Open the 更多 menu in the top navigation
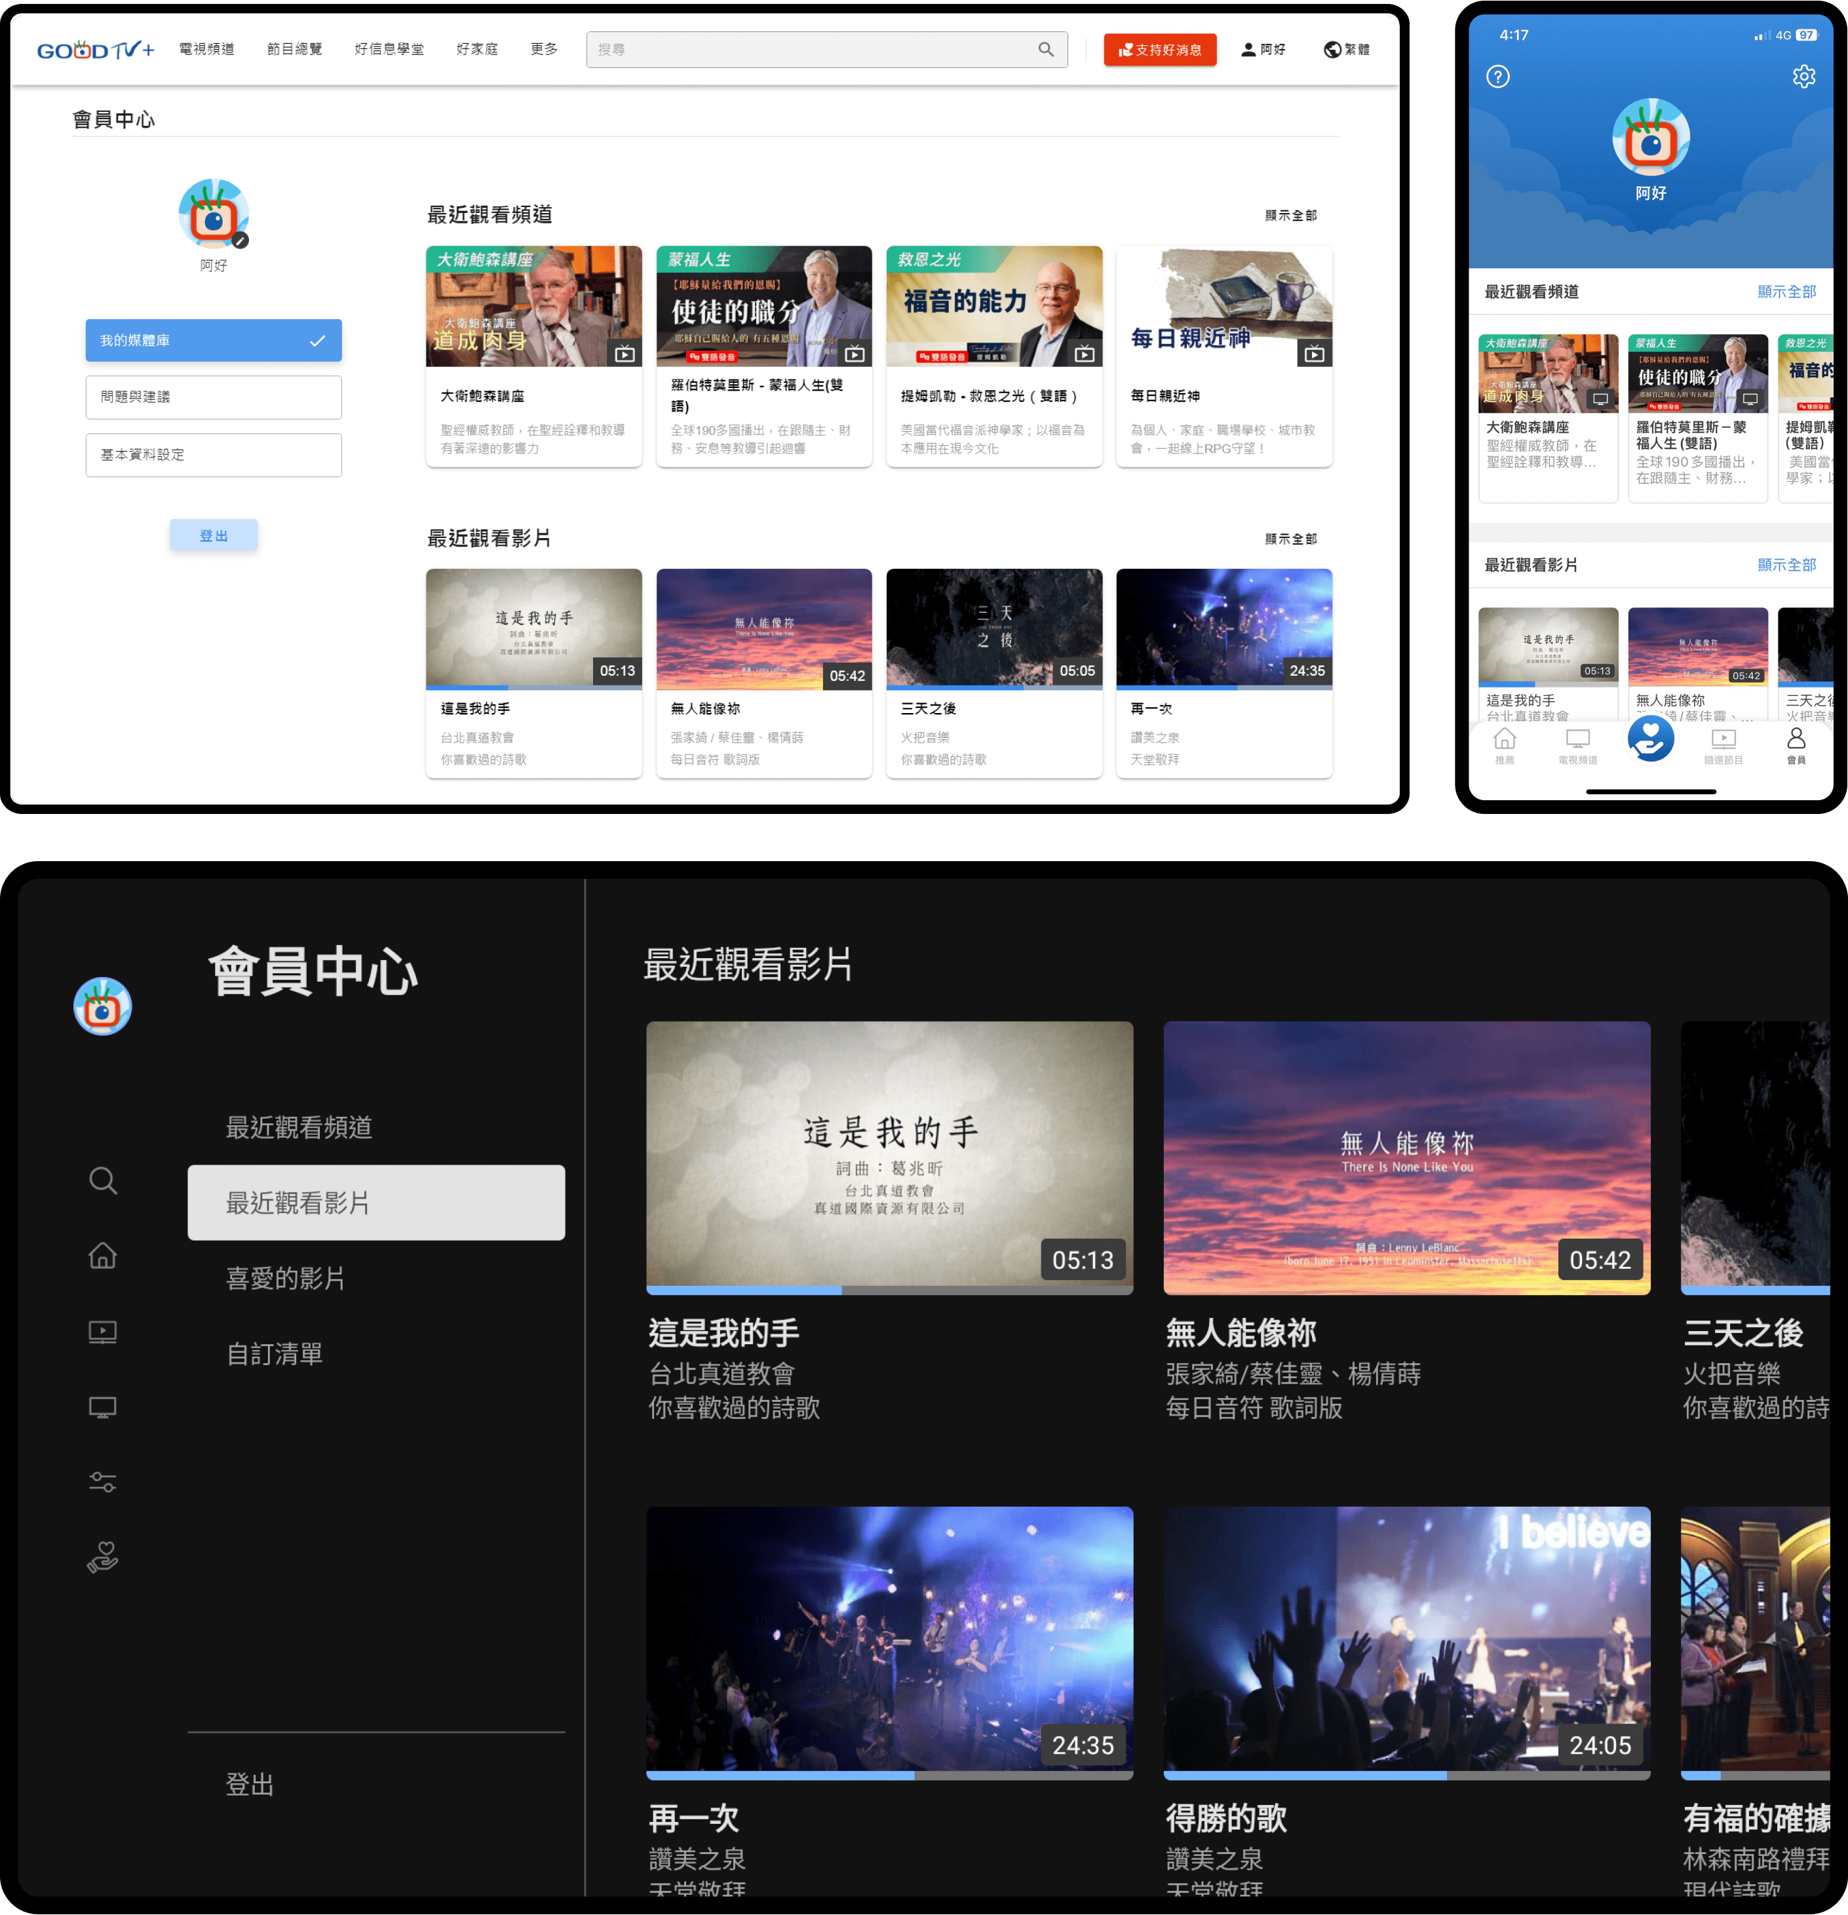 (544, 49)
